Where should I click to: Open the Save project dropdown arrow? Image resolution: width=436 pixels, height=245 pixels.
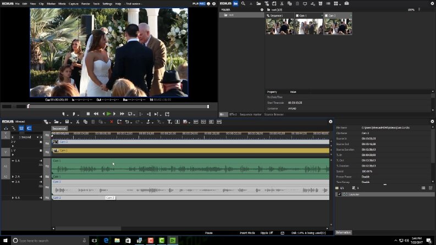tap(70, 122)
